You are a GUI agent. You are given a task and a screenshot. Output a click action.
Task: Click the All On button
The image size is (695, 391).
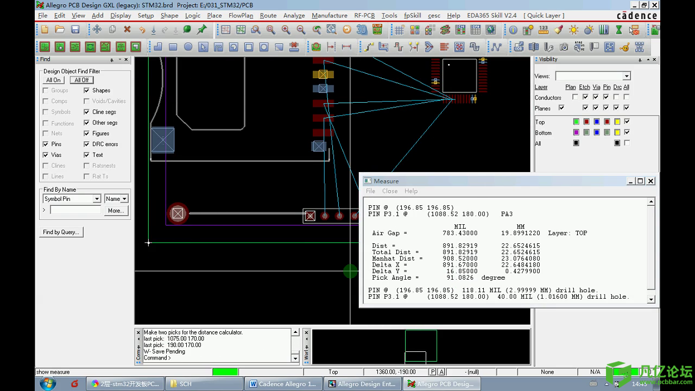click(x=53, y=80)
